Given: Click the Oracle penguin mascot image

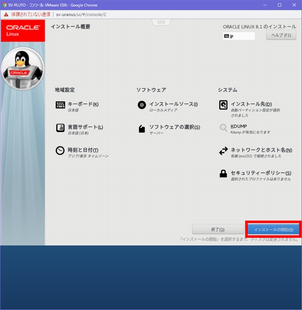Looking at the screenshot, I should coord(23,69).
